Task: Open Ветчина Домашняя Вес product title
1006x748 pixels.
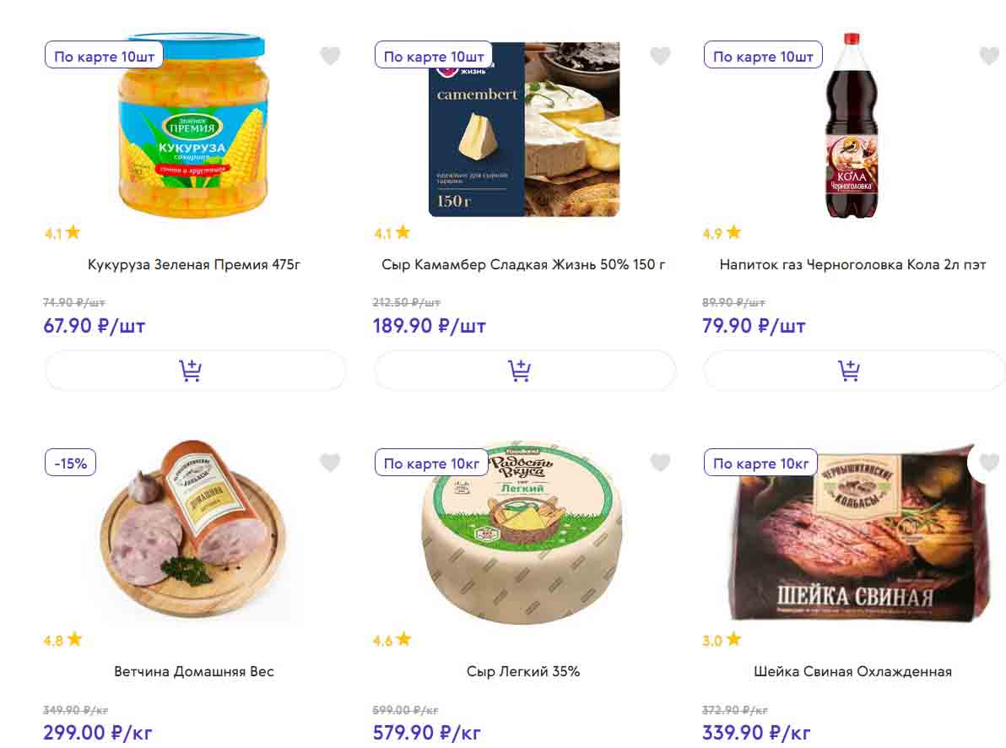Action: (194, 671)
